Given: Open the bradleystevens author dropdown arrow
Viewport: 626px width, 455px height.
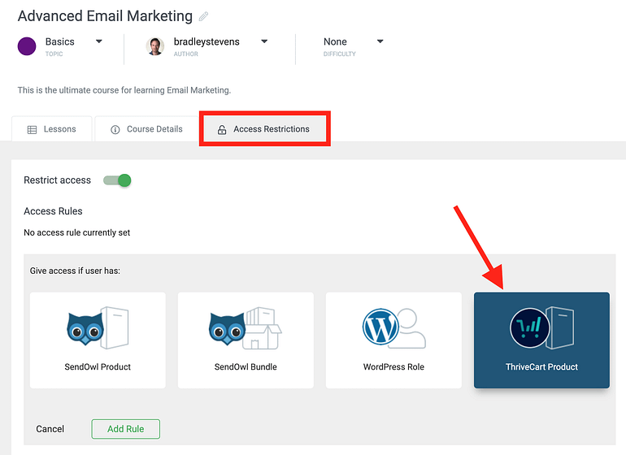Looking at the screenshot, I should 264,41.
